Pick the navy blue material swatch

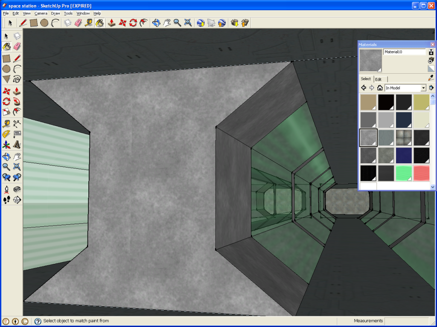point(404,120)
